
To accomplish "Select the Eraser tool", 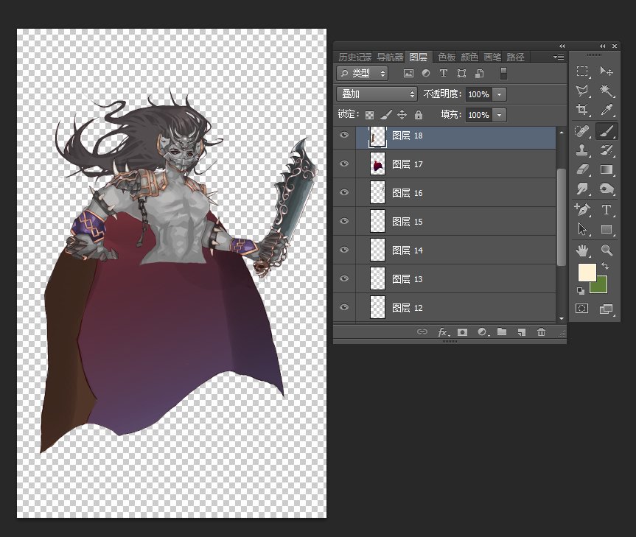I will [x=582, y=169].
